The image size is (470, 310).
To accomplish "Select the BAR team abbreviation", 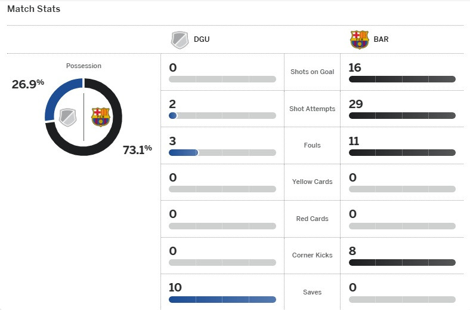I will click(x=381, y=39).
